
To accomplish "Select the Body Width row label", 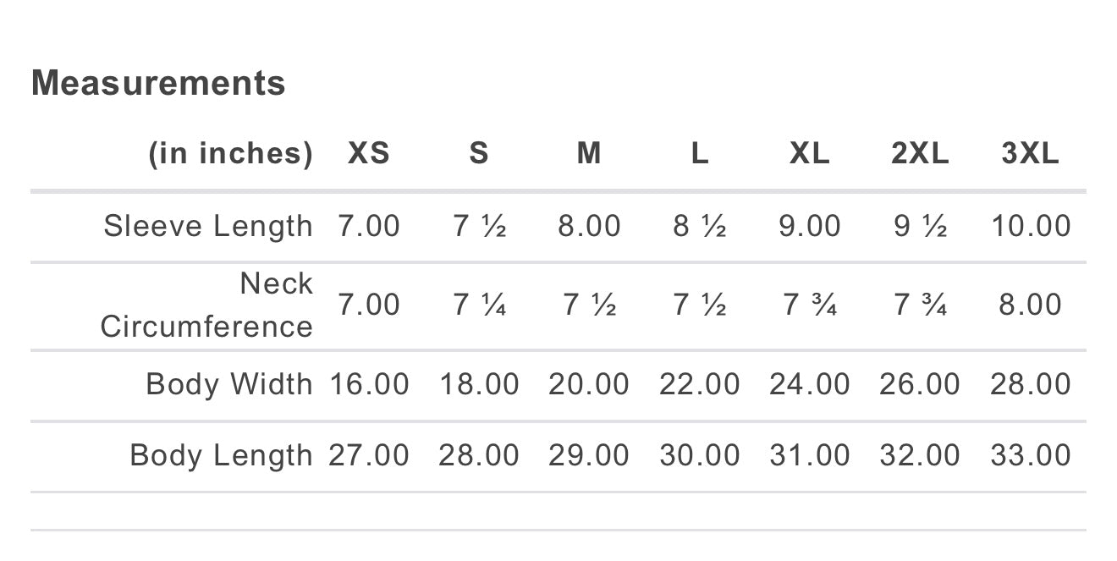I will click(x=229, y=384).
